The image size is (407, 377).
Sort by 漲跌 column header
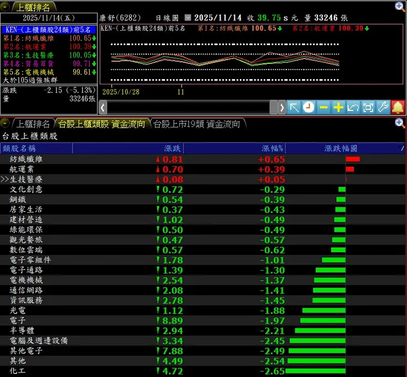pyautogui.click(x=128, y=149)
